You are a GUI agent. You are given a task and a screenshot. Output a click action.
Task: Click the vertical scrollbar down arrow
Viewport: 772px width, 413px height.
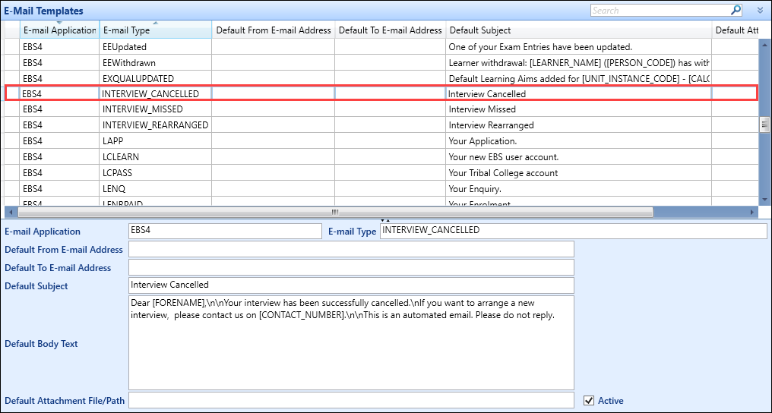(764, 200)
